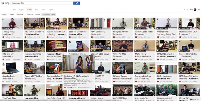203x101 pixels.
Task: Toggle the SafeSearch Off dropdown
Action: click(x=49, y=14)
